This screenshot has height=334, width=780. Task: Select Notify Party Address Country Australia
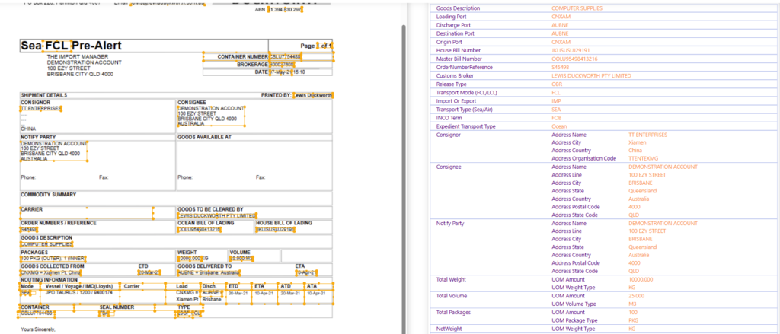638,255
